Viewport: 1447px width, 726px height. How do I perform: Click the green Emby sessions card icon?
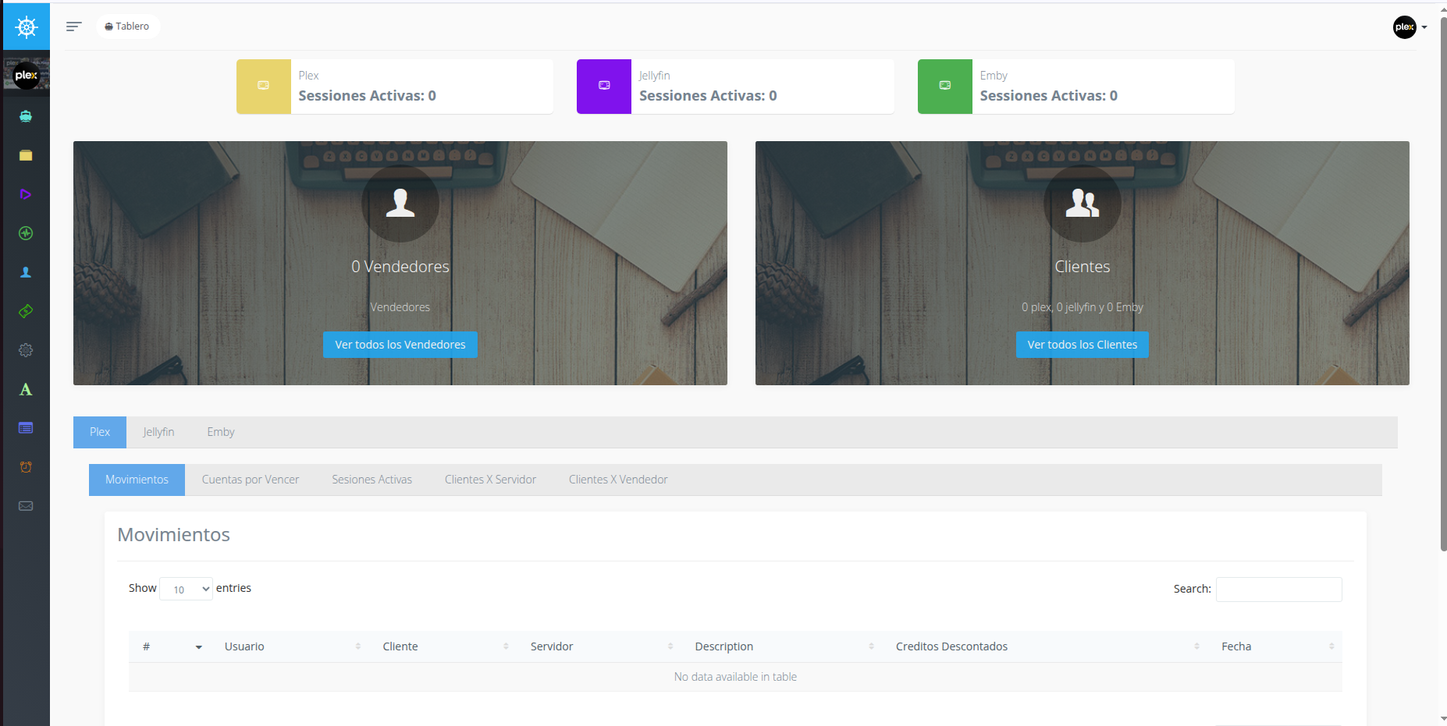[x=945, y=86]
